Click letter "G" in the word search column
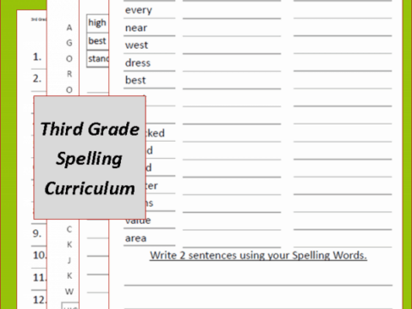The height and width of the screenshot is (309, 412). (x=70, y=43)
